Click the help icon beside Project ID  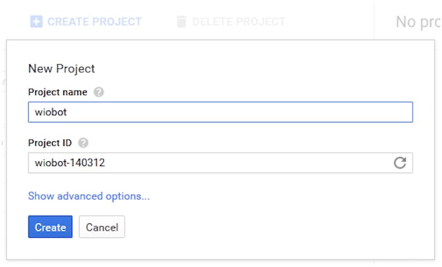point(83,143)
